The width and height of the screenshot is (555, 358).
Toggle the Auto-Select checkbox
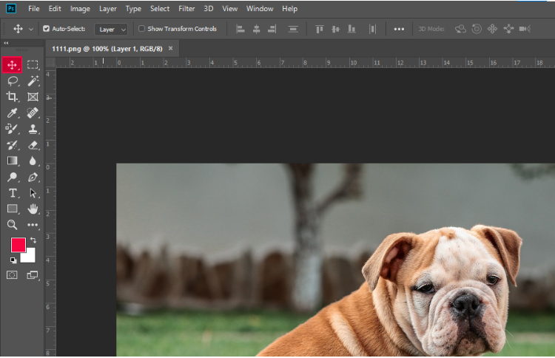47,29
